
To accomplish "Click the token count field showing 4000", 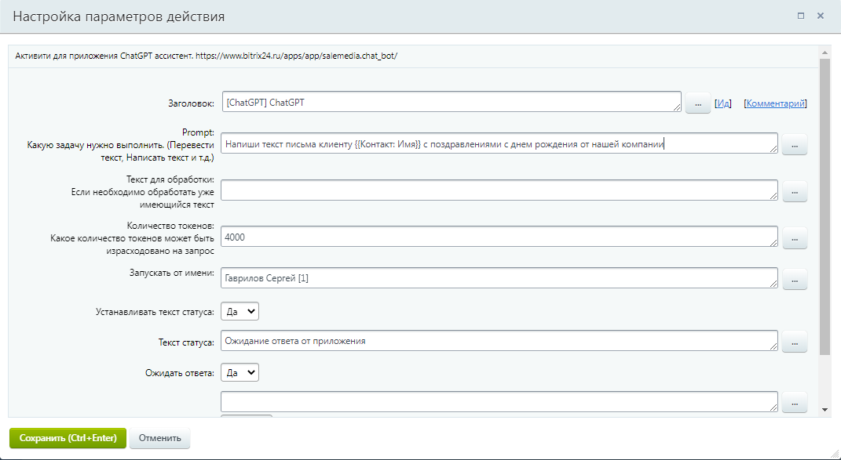I will (499, 237).
